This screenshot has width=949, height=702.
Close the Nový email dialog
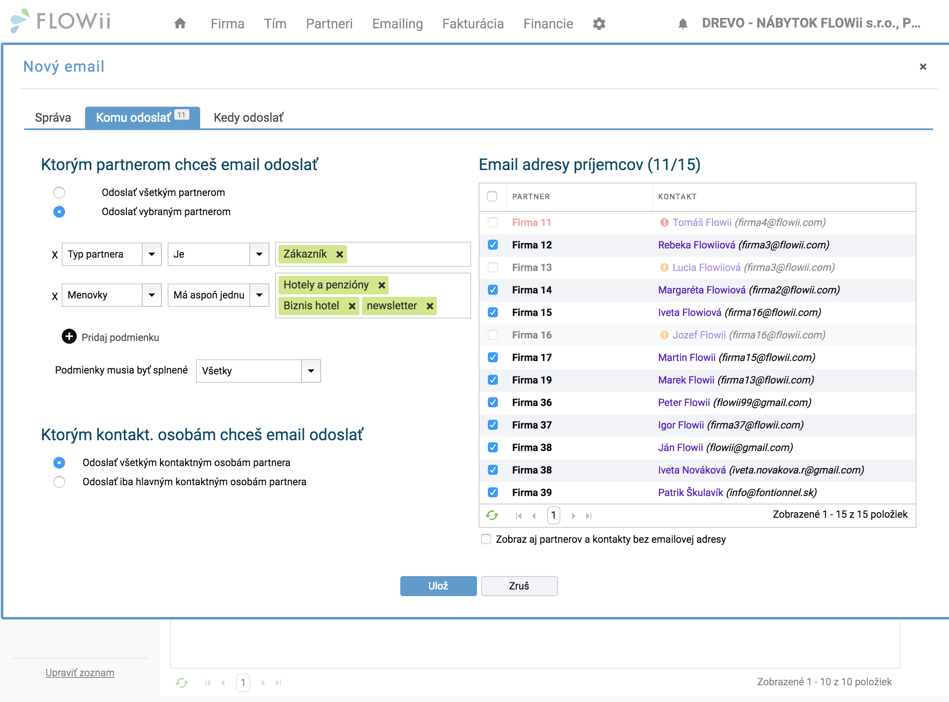click(923, 67)
